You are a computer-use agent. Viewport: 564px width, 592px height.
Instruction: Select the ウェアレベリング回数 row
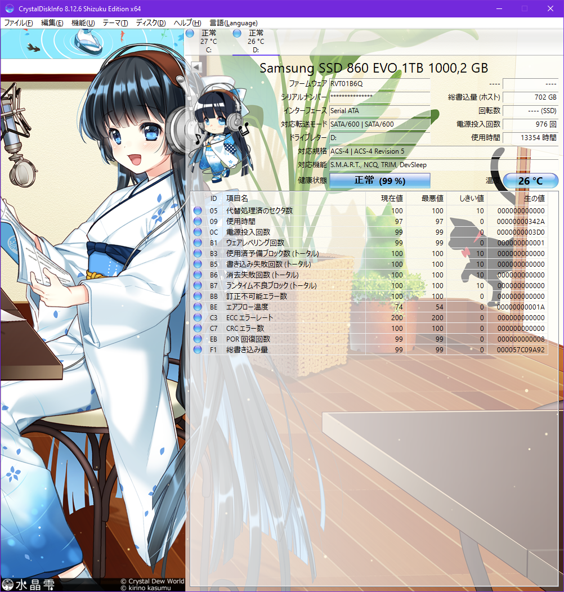(x=369, y=243)
